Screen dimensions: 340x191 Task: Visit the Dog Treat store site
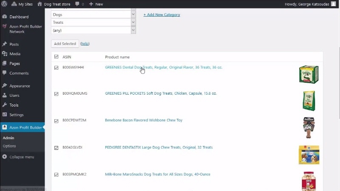54,4
